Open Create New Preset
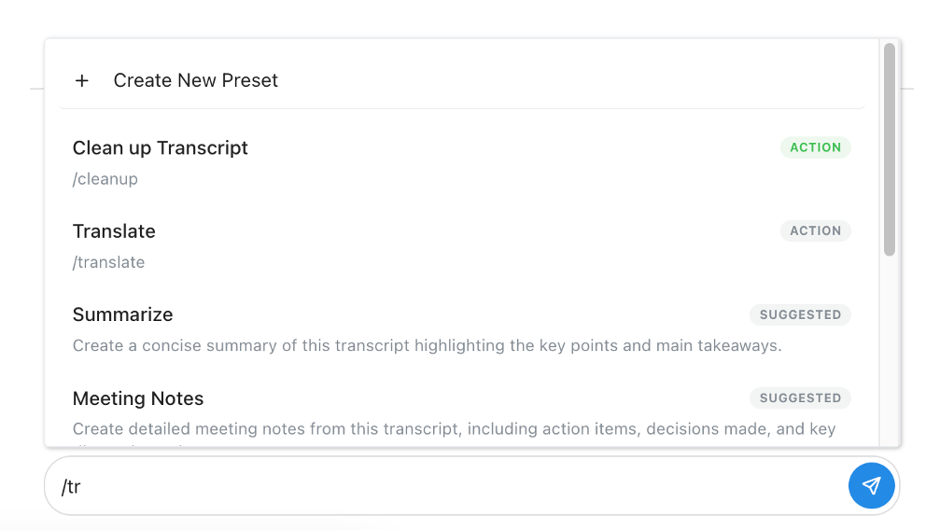Screen dimensions: 926x530 pos(196,81)
